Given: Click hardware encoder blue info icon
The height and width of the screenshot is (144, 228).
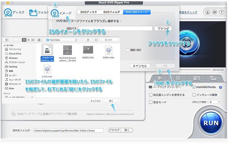Looking at the screenshot, I should [221, 87].
